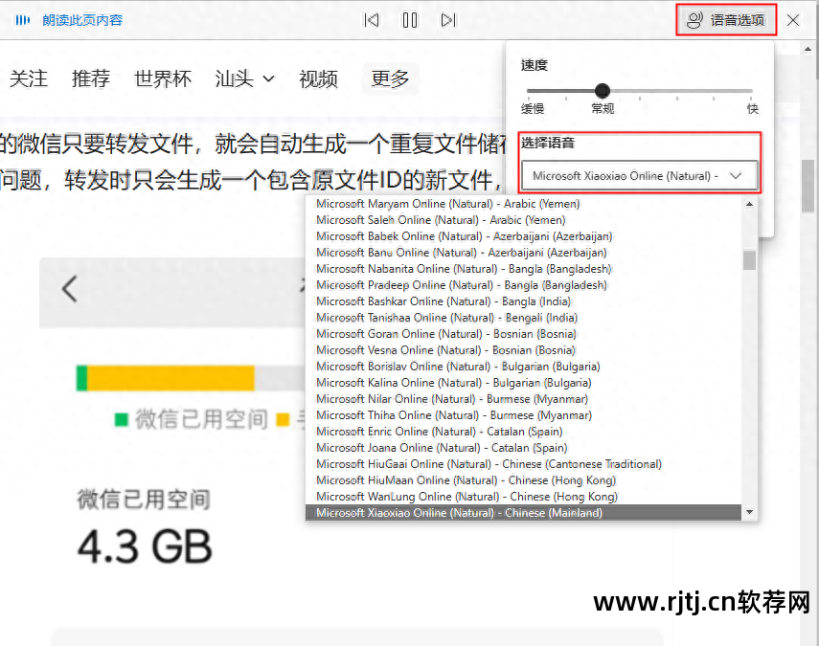
Task: Switch to the 关注 tab
Action: [x=29, y=79]
